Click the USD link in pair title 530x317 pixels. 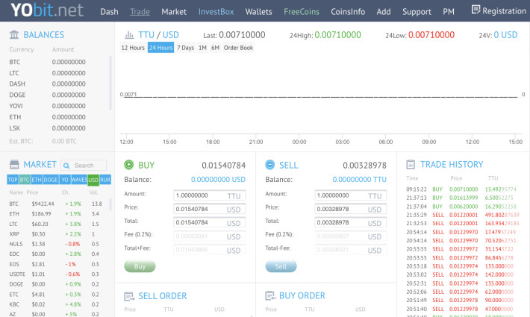click(171, 35)
